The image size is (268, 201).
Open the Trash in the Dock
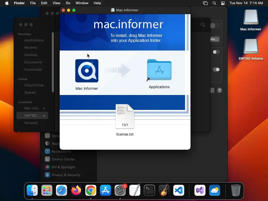click(236, 190)
